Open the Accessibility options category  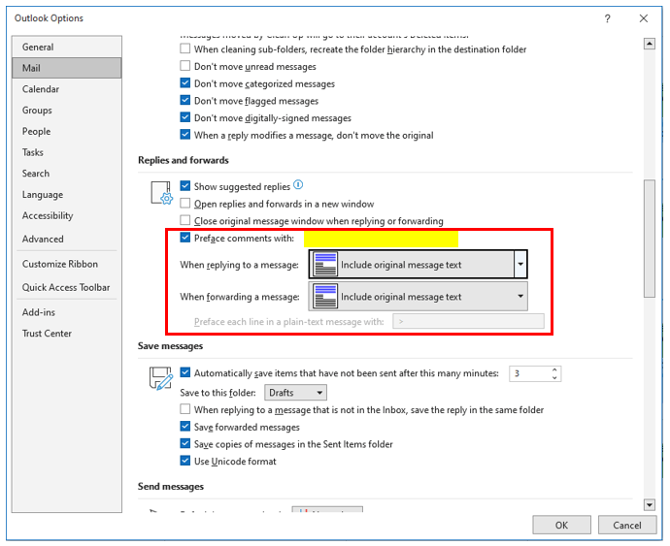coord(67,215)
